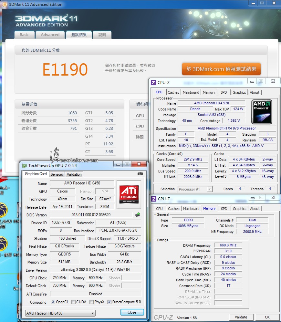Open GPU-Z Validation tab
The width and height of the screenshot is (281, 322).
click(x=74, y=174)
